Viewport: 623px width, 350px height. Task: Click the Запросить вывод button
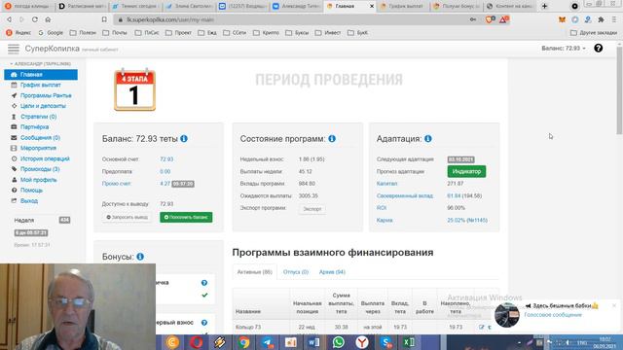(128, 217)
